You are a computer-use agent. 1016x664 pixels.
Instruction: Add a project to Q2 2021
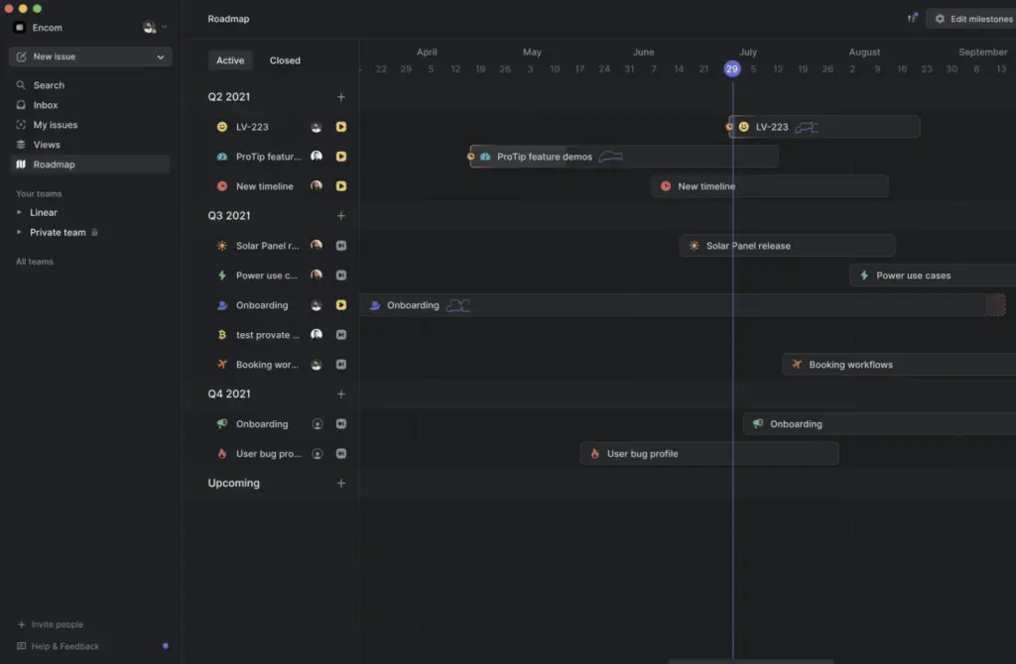[x=341, y=97]
